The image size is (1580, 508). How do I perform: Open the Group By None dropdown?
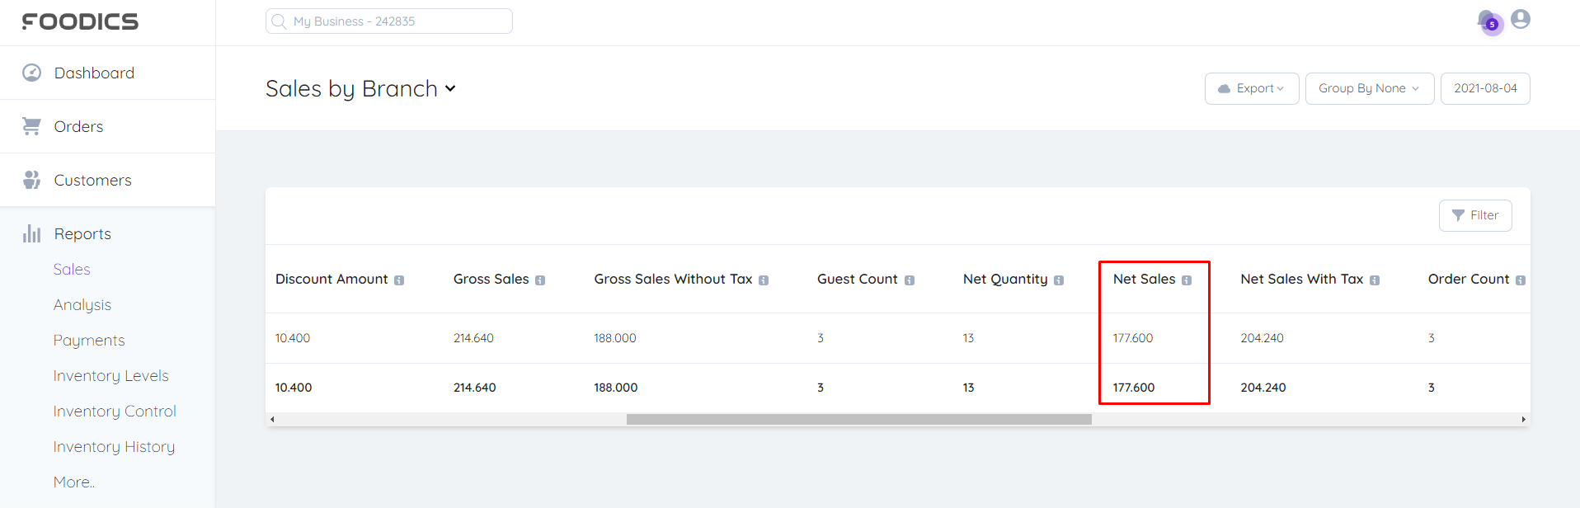(1369, 88)
